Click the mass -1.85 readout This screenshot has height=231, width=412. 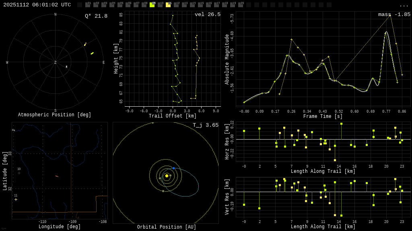(394, 14)
